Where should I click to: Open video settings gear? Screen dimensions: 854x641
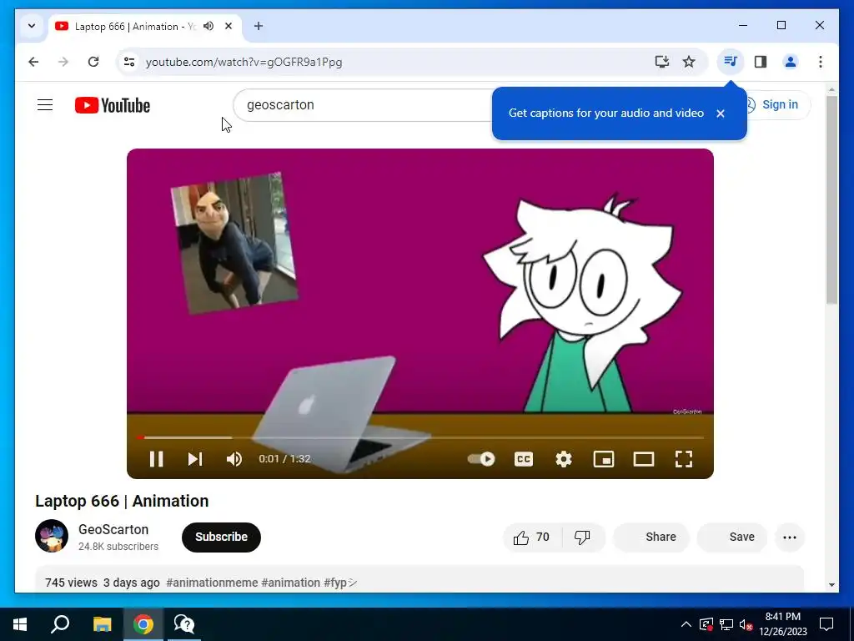pos(564,459)
